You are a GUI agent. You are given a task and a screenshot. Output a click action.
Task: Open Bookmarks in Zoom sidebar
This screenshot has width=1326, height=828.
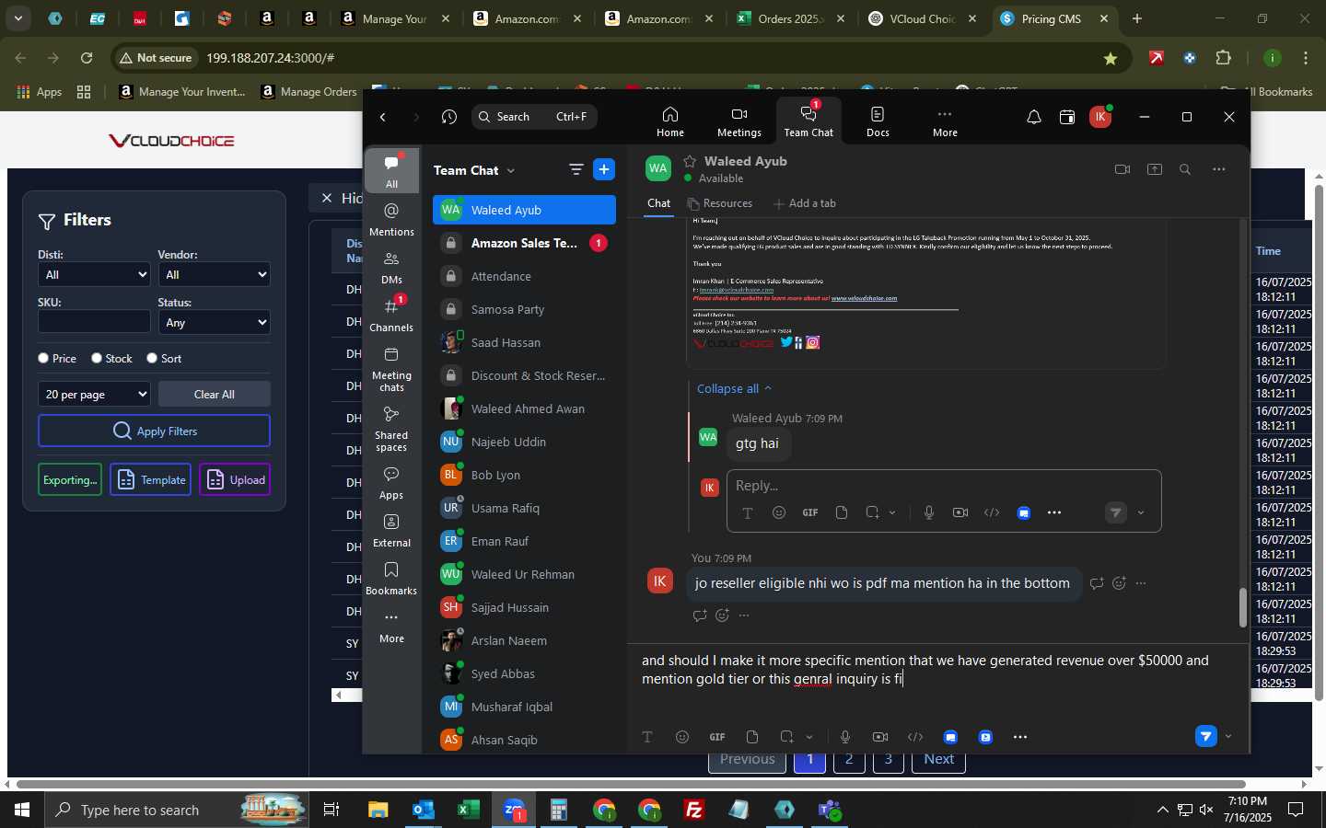coord(391,579)
